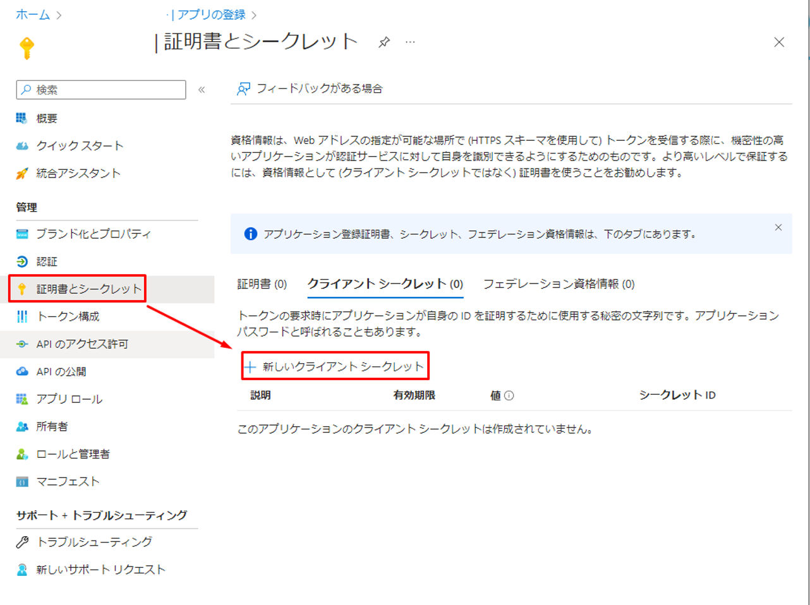Click the blue info icon in banner
This screenshot has height=605, width=810.
[251, 234]
